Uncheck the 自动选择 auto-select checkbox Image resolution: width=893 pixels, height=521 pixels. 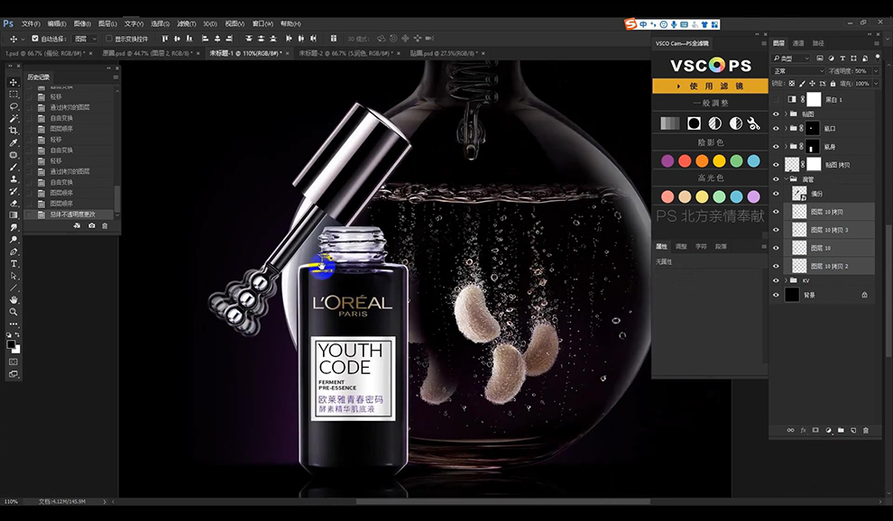[x=35, y=39]
